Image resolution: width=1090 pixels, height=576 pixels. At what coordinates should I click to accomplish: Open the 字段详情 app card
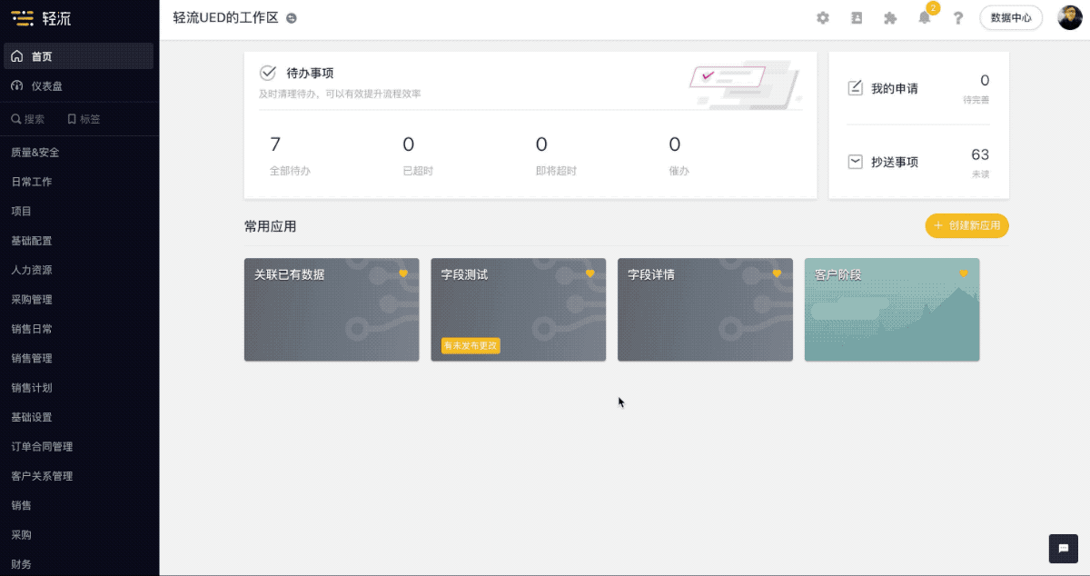(705, 310)
